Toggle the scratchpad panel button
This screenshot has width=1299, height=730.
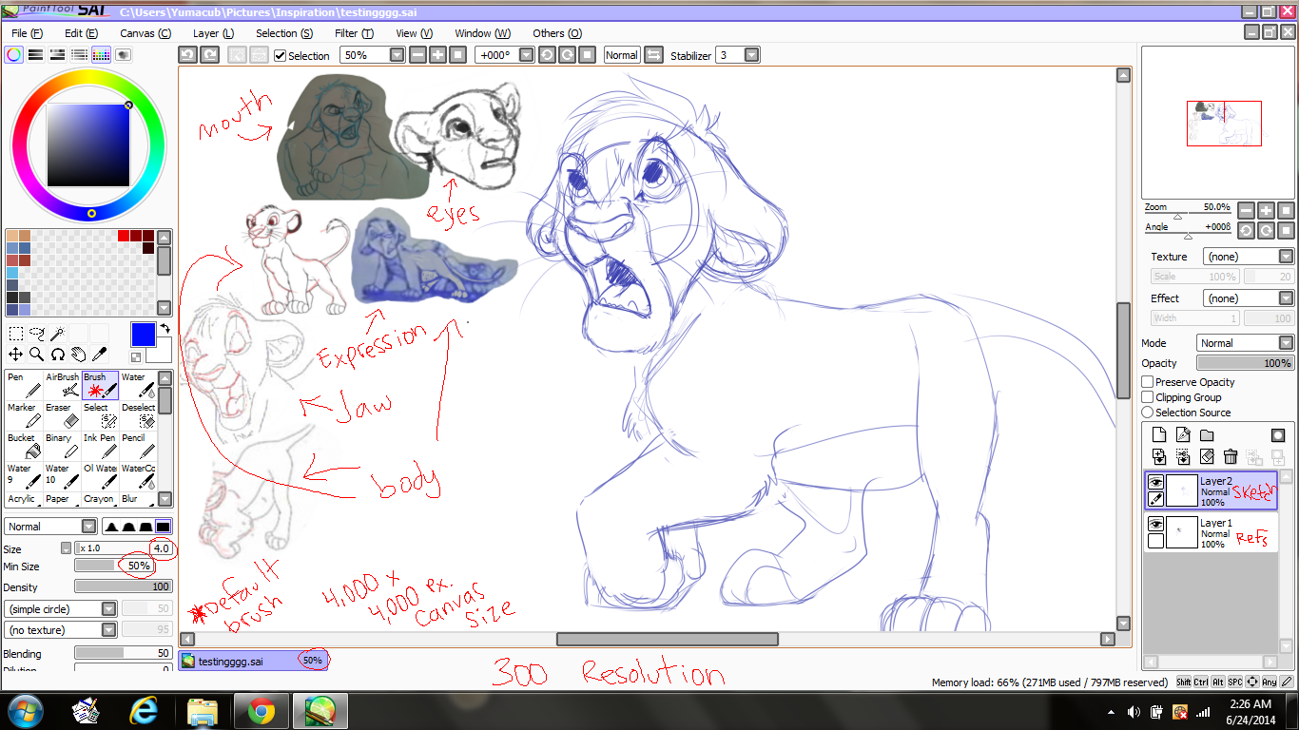point(123,55)
